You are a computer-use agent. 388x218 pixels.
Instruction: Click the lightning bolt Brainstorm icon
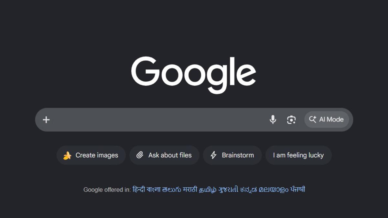coord(213,155)
